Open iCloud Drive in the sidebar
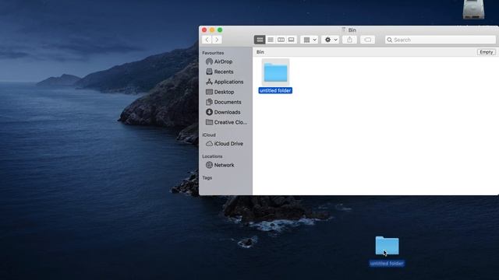Viewport: 499px width, 280px height. coord(225,144)
